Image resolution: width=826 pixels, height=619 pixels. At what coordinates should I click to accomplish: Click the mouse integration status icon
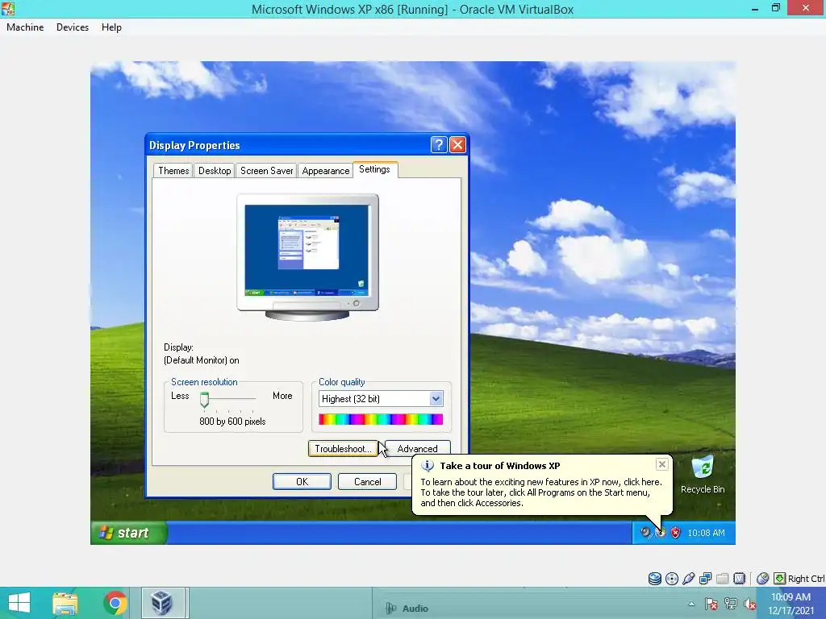point(762,579)
